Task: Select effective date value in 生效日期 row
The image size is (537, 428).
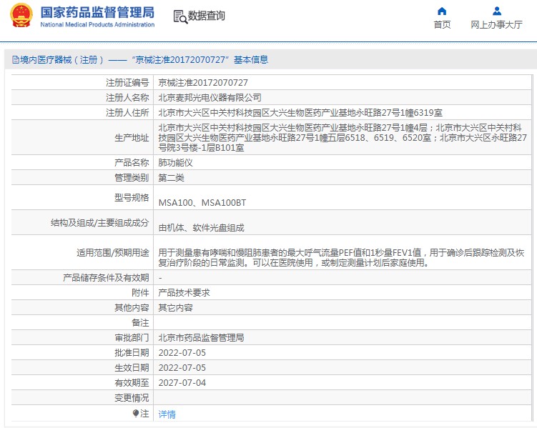Action: (182, 368)
